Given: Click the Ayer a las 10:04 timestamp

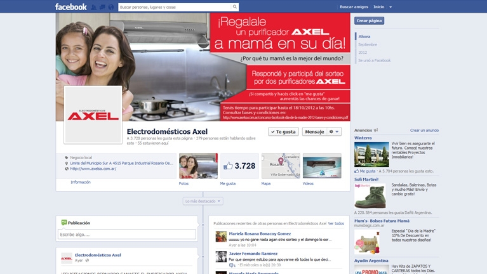Looking at the screenshot, I should click(x=243, y=245).
